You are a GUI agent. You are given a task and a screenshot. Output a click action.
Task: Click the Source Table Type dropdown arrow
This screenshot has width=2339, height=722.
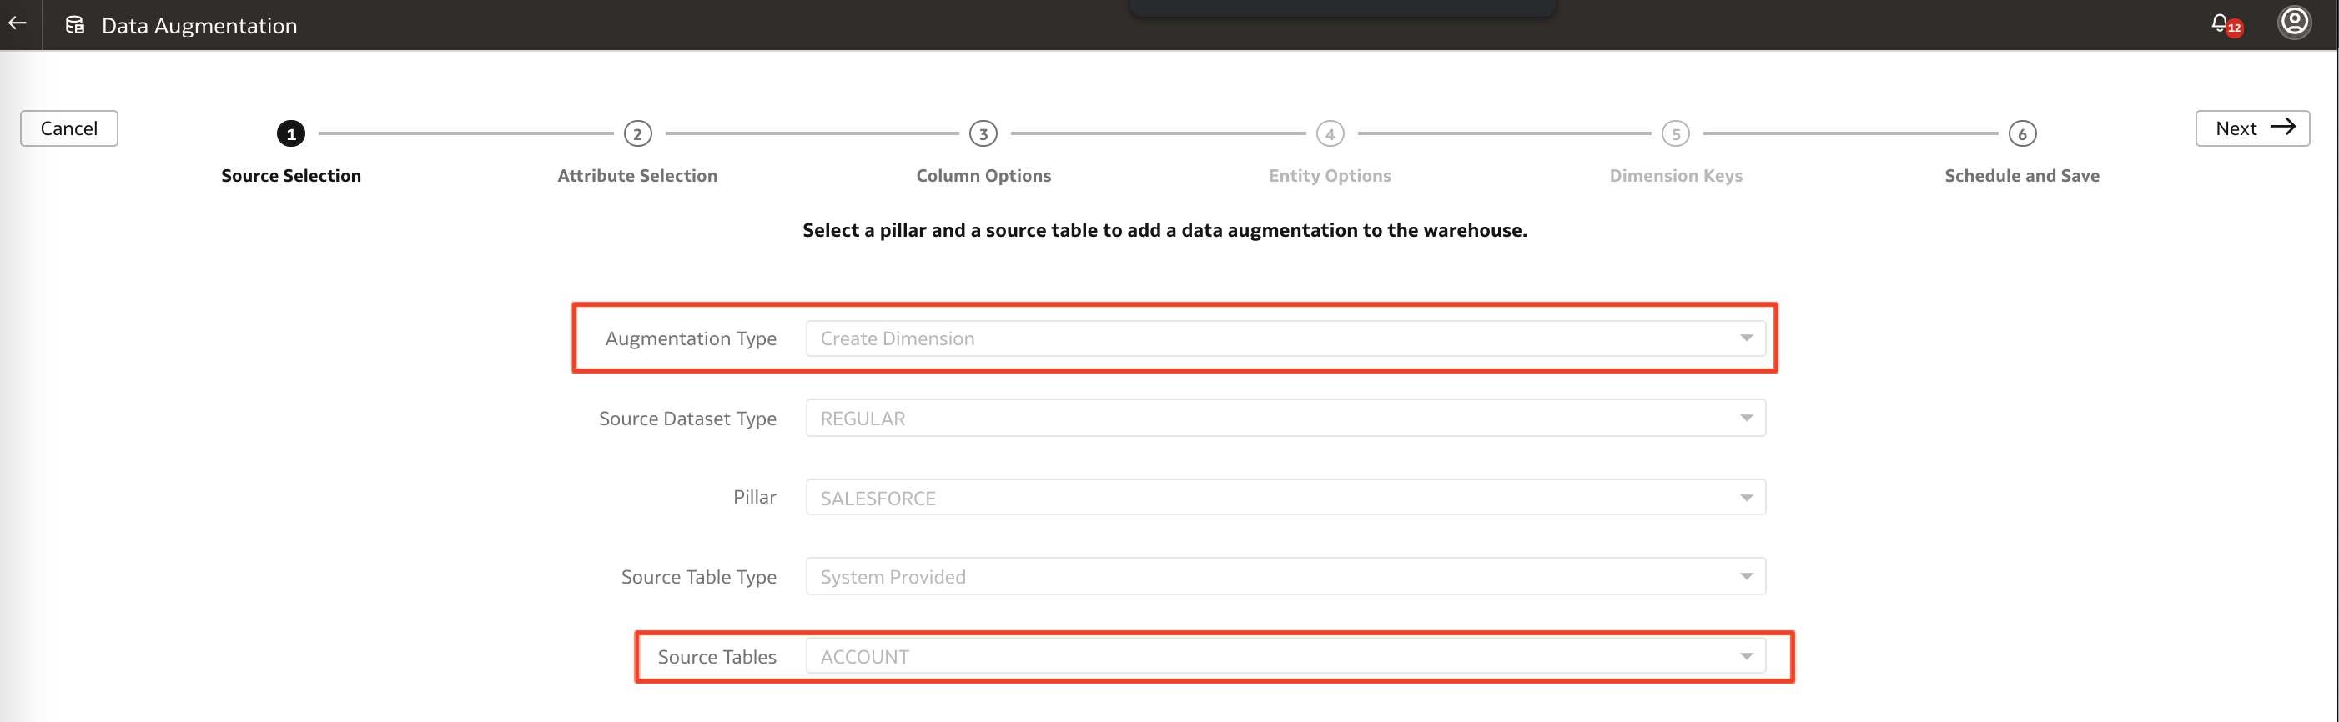tap(1746, 577)
